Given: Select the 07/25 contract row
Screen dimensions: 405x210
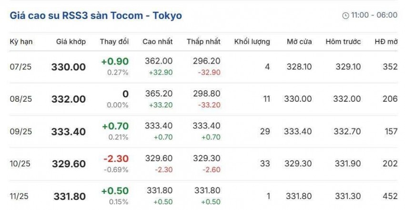Looking at the screenshot, I should [20, 67].
